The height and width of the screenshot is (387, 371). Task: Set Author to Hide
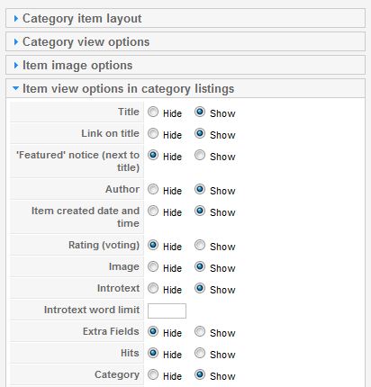coord(153,189)
